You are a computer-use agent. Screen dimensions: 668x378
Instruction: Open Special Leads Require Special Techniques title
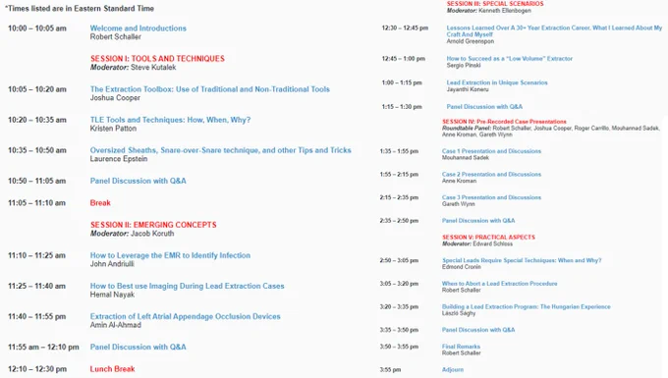pos(522,260)
